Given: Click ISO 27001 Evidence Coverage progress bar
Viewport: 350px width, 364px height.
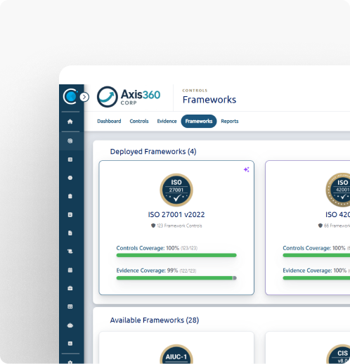Looking at the screenshot, I should [176, 278].
